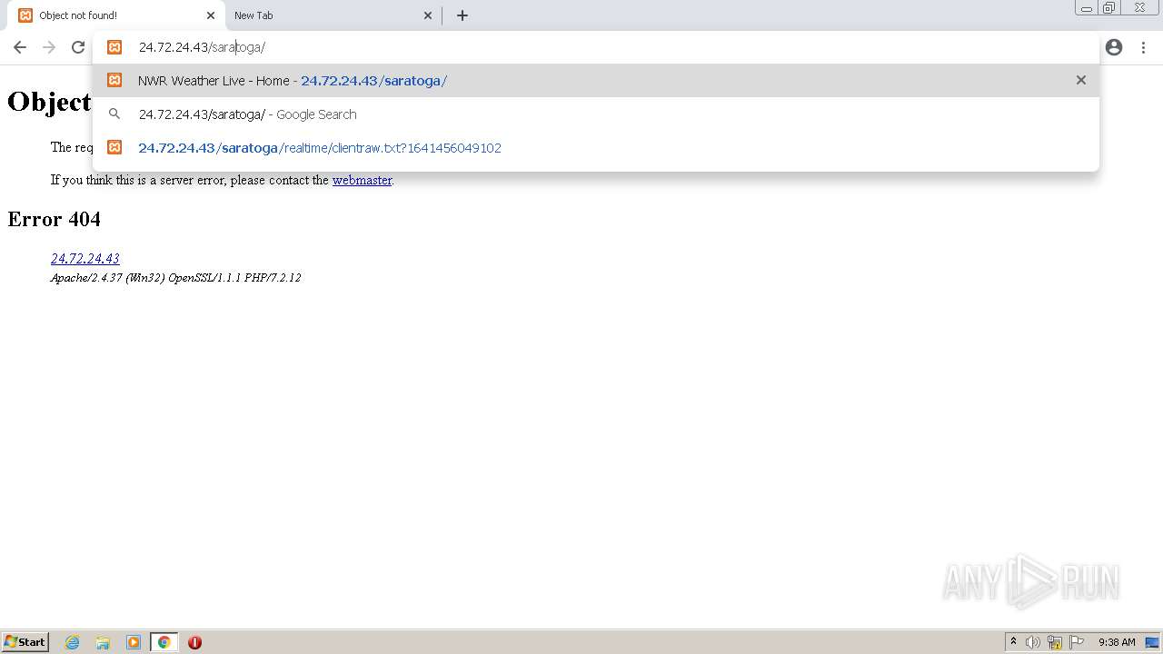
Task: Choose the Google Search suggestion
Action: (596, 114)
